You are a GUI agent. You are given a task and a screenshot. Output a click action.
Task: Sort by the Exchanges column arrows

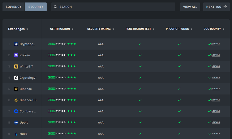(x=27, y=29)
